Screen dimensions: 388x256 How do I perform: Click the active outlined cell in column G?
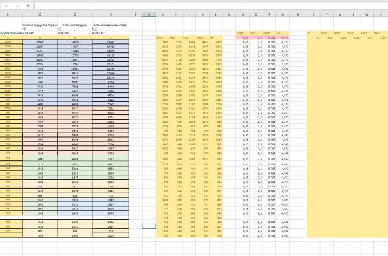[149, 226]
